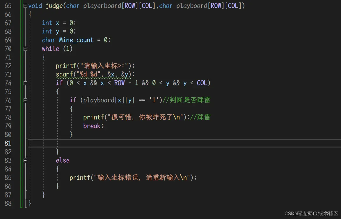Click the scanf call with squiggly underline
The image size is (341, 219).
pyautogui.click(x=95, y=74)
